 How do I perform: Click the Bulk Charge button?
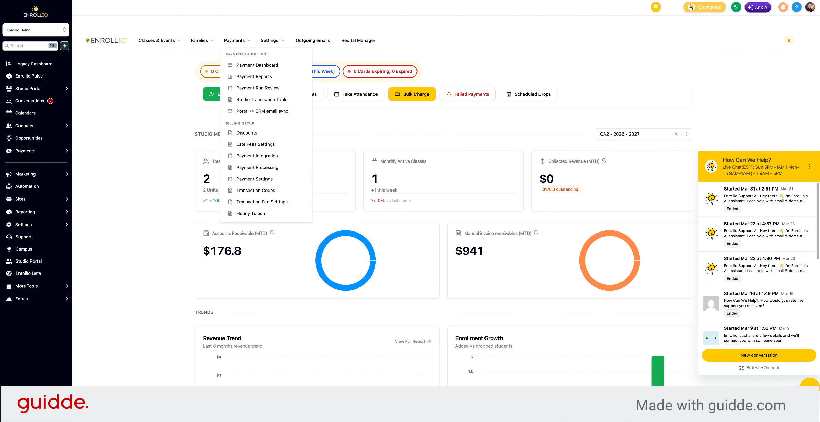click(412, 94)
